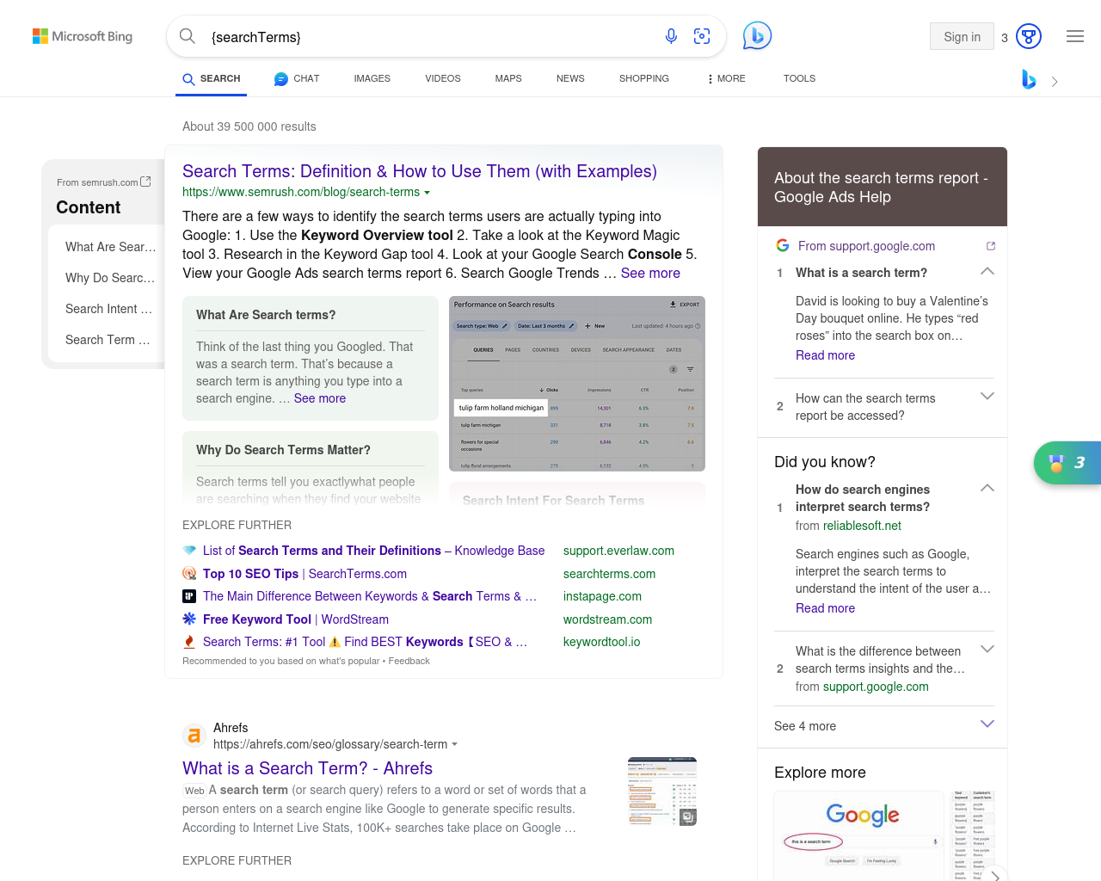Switch to the CHAT tab
The width and height of the screenshot is (1101, 881).
coord(297,78)
